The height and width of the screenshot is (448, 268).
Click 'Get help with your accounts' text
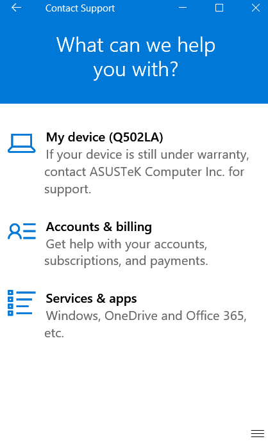point(126,244)
